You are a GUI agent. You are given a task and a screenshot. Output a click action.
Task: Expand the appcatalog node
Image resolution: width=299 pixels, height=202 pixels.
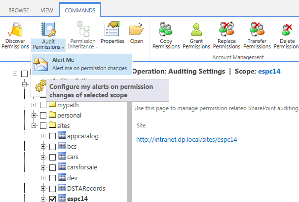tap(43, 136)
